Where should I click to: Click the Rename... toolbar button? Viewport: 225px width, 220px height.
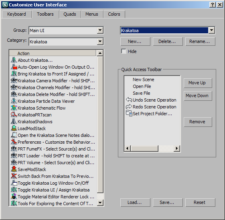click(x=200, y=41)
